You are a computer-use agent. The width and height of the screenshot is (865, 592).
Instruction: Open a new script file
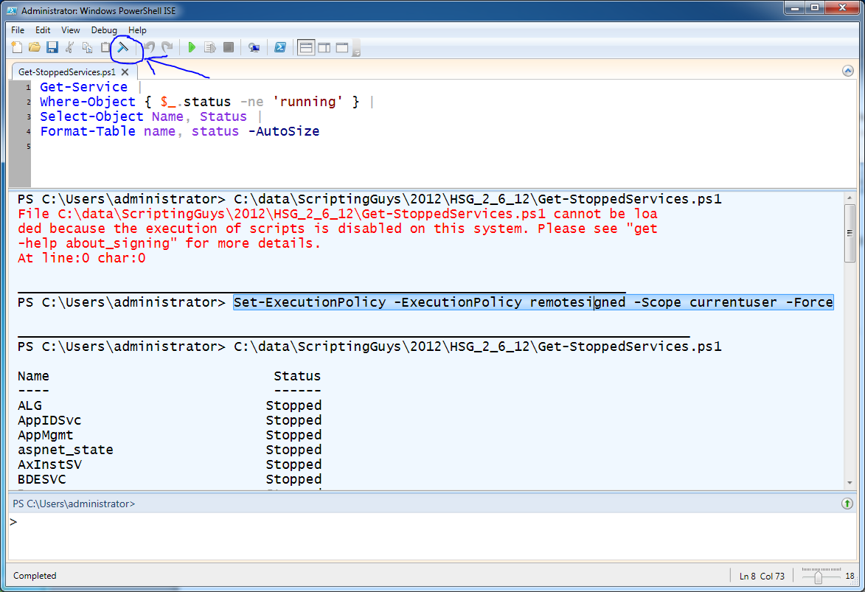[17, 46]
